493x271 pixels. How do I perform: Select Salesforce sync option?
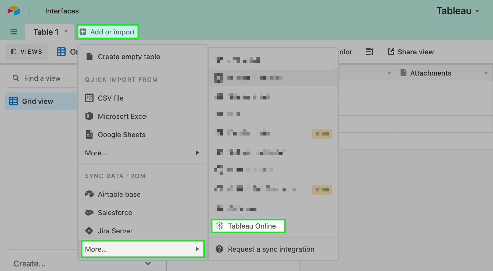point(143,212)
